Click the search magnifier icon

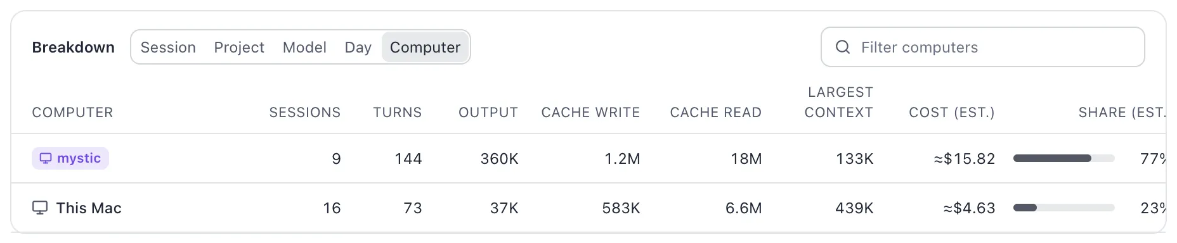click(x=843, y=47)
